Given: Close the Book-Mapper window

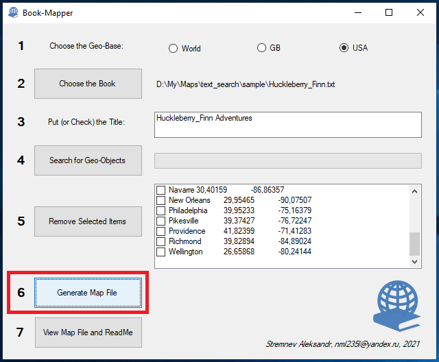Looking at the screenshot, I should (420, 12).
